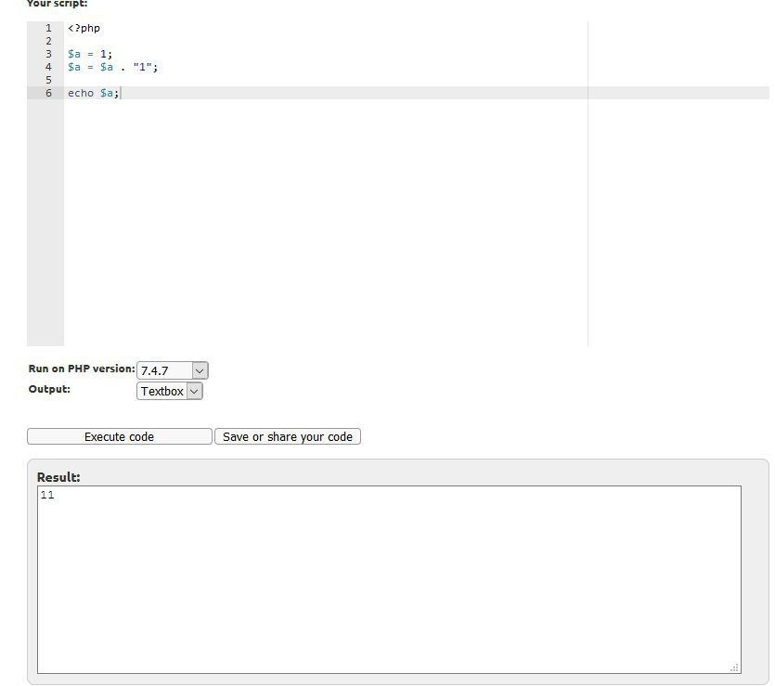The height and width of the screenshot is (686, 775).
Task: Click line number 4 in gutter
Action: tap(48, 67)
